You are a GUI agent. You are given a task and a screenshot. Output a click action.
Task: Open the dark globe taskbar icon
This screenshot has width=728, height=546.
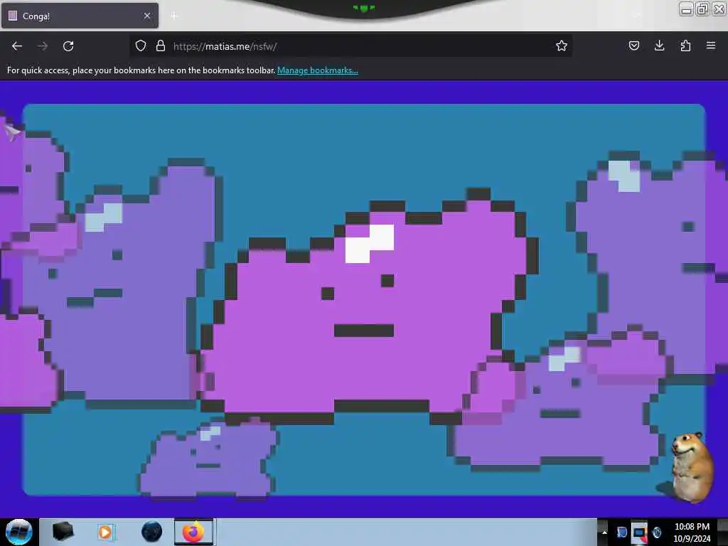151,532
